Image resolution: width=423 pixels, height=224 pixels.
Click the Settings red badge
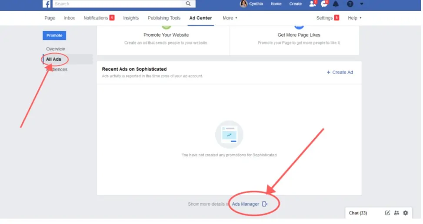(x=336, y=18)
